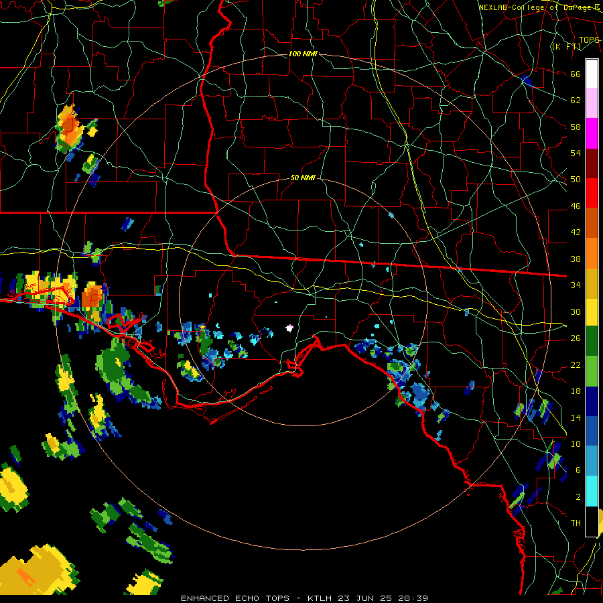Click the sky blue legend swatch
Viewport: 603px width, 603px height.
tap(592, 461)
